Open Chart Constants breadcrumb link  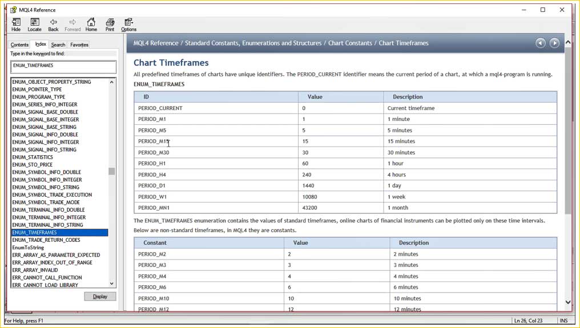(x=351, y=43)
